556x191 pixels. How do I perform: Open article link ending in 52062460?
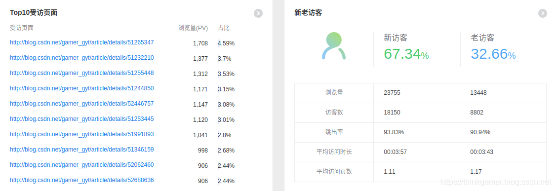[x=82, y=165]
